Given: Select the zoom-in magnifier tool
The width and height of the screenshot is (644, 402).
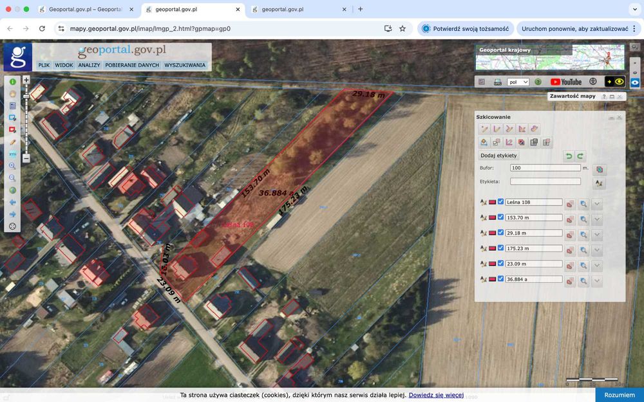Looking at the screenshot, I should pyautogui.click(x=12, y=166).
